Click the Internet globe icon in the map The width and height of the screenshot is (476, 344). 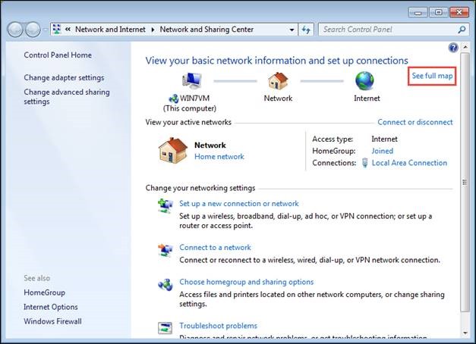[x=364, y=80]
